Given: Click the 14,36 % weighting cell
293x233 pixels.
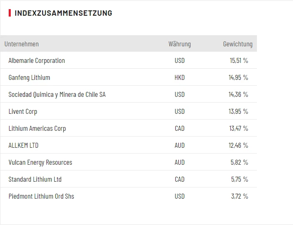Looking at the screenshot, I should point(238,95).
